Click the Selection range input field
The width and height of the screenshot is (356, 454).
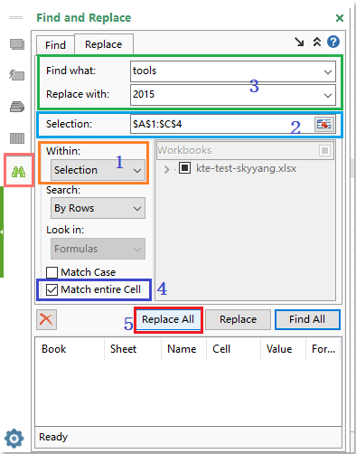tap(221, 124)
